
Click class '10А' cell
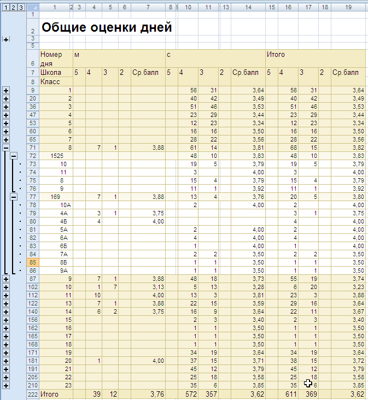pos(56,205)
